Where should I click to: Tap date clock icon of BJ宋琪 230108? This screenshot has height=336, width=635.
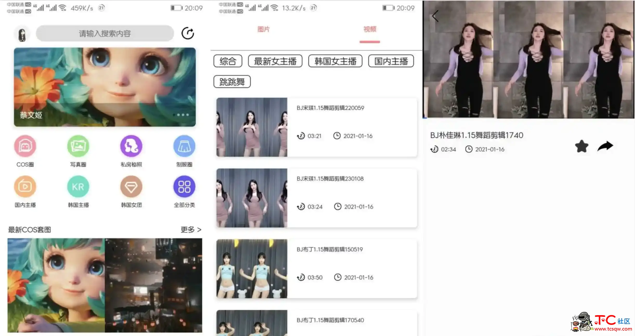click(338, 206)
